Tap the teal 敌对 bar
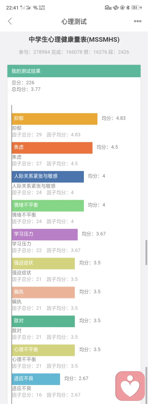 point(43,321)
